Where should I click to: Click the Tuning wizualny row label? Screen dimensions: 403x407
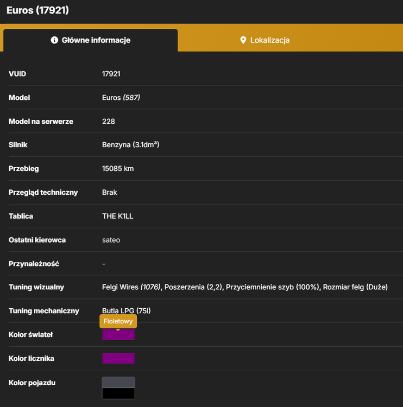click(36, 287)
